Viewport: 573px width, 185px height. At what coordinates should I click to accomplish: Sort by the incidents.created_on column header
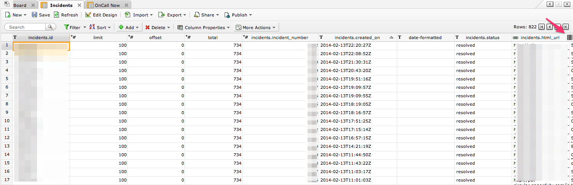pyautogui.click(x=357, y=38)
